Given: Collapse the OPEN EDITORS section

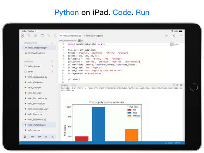Looking at the screenshot, I should click(x=52, y=43).
